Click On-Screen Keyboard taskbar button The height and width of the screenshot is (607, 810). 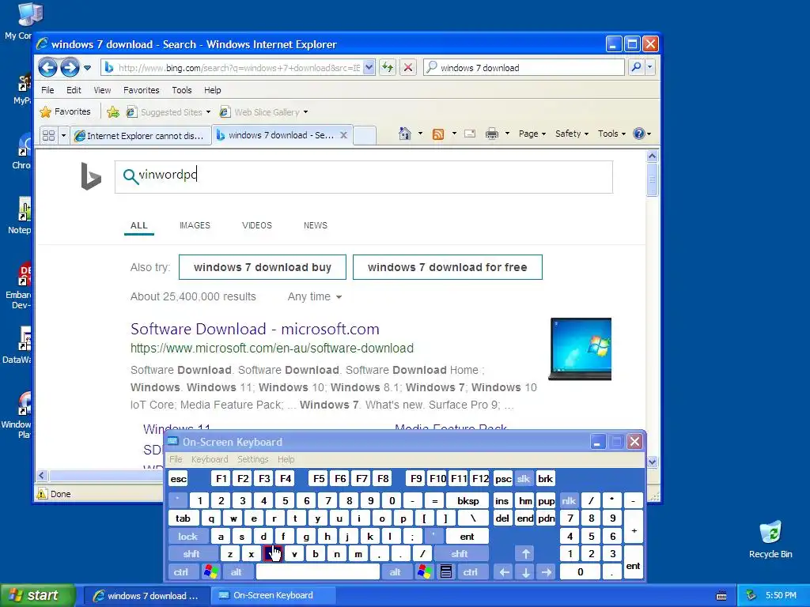tap(273, 596)
